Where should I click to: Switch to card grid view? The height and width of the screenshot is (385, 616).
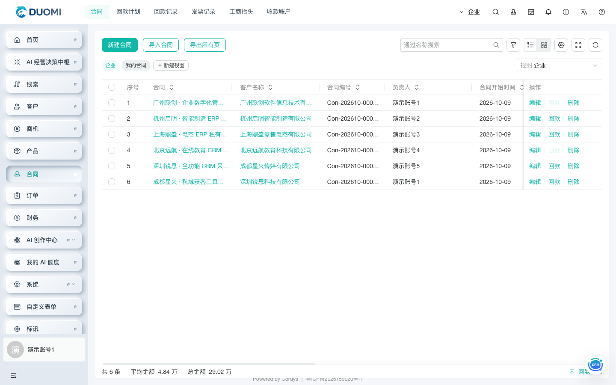pyautogui.click(x=544, y=45)
